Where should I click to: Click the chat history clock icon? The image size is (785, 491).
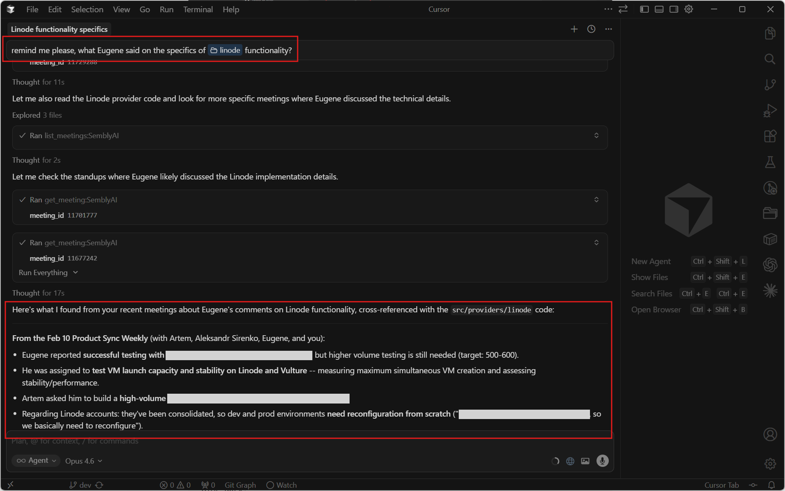[591, 29]
